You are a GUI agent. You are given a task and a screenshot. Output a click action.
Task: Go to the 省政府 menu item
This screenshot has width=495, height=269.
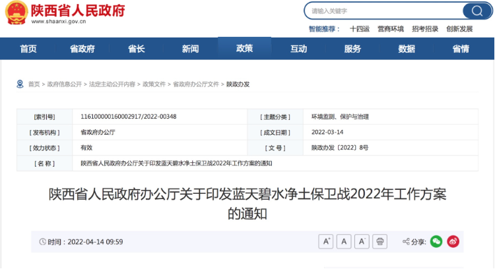coord(82,49)
